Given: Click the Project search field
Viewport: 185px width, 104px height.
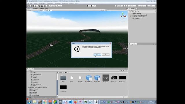Looking at the screenshot, I should 104,70.
